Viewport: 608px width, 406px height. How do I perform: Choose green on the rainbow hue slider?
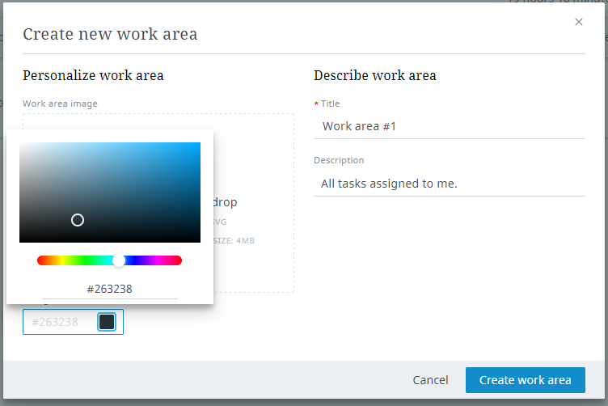86,260
